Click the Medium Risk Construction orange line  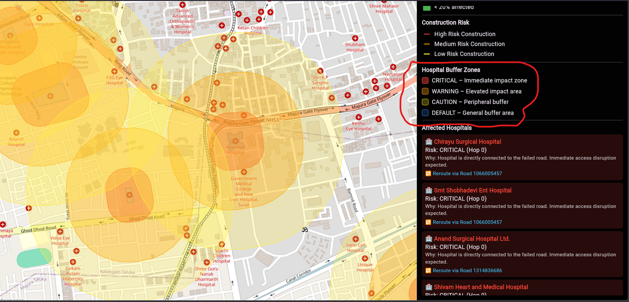tap(427, 44)
